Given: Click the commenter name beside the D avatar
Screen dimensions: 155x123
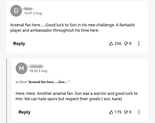Looking at the screenshot, I should coord(30,8).
